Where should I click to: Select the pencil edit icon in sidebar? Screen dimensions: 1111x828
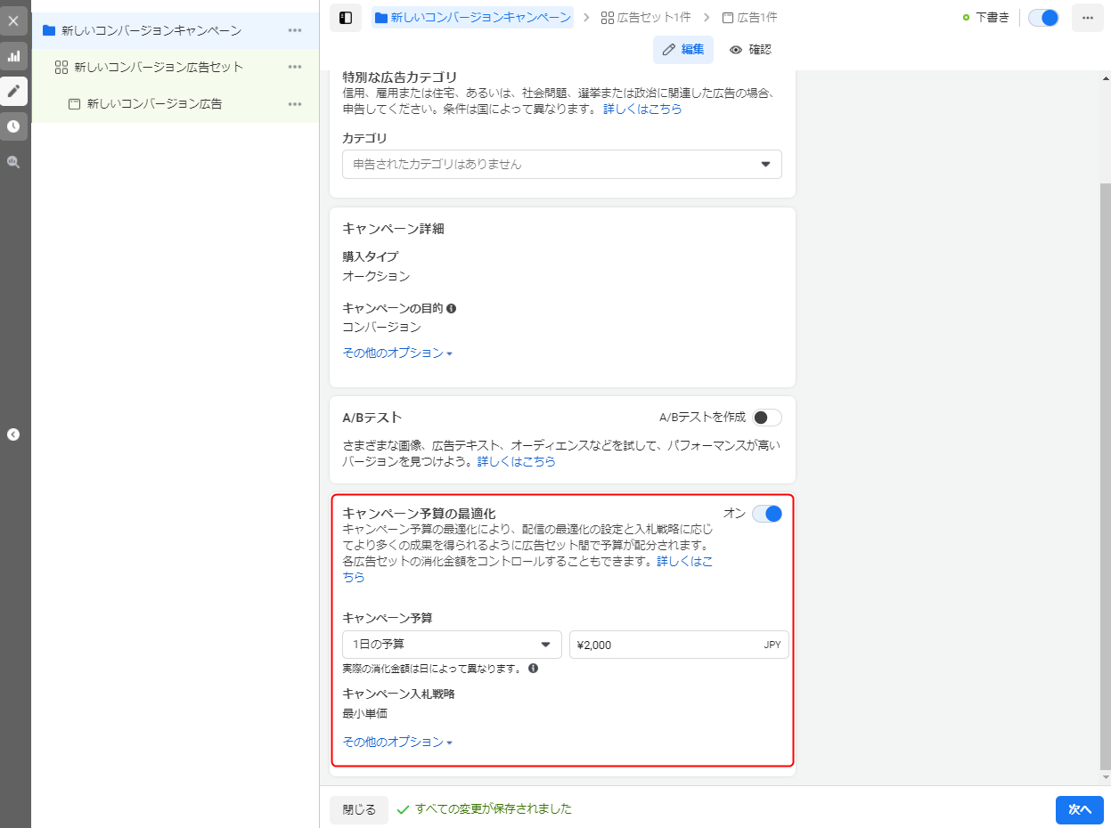tap(13, 91)
